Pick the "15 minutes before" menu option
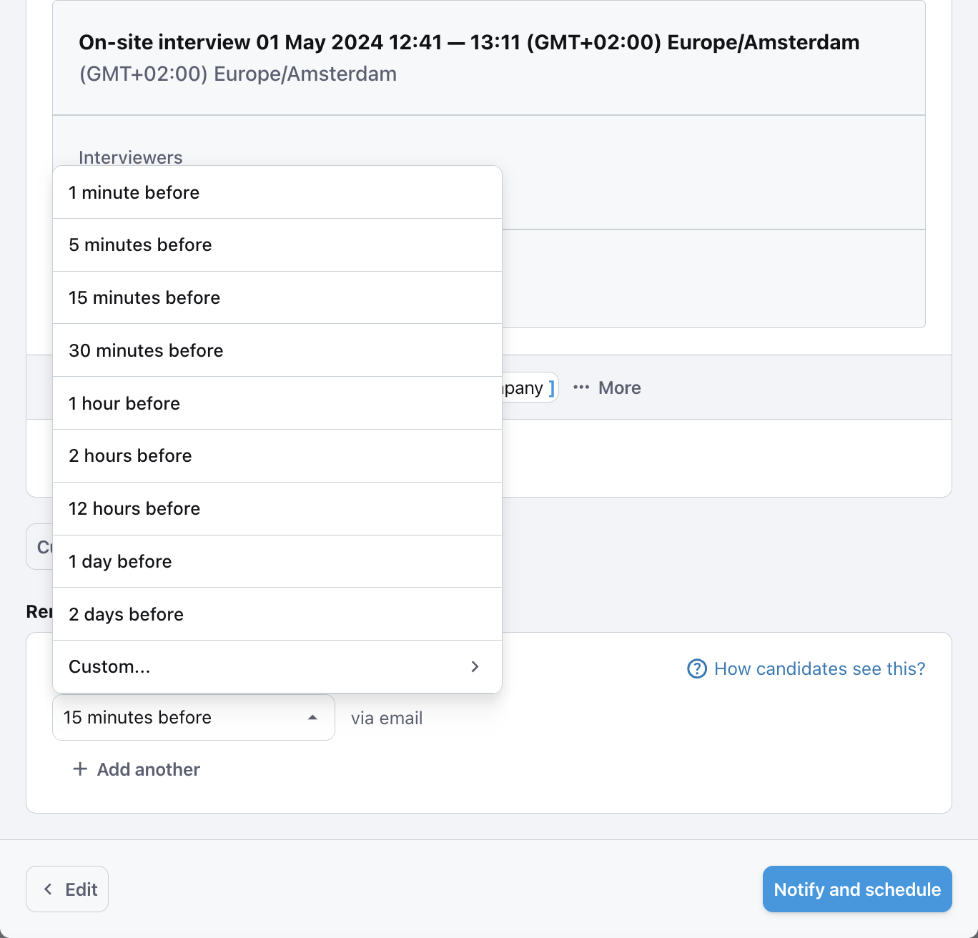Image resolution: width=978 pixels, height=938 pixels. (277, 297)
